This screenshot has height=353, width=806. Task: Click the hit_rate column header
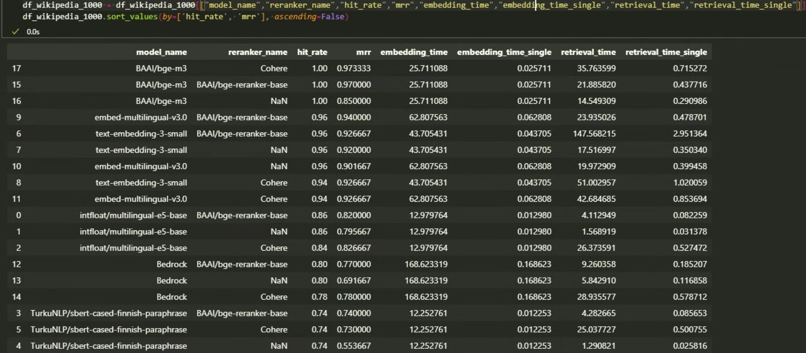click(312, 52)
